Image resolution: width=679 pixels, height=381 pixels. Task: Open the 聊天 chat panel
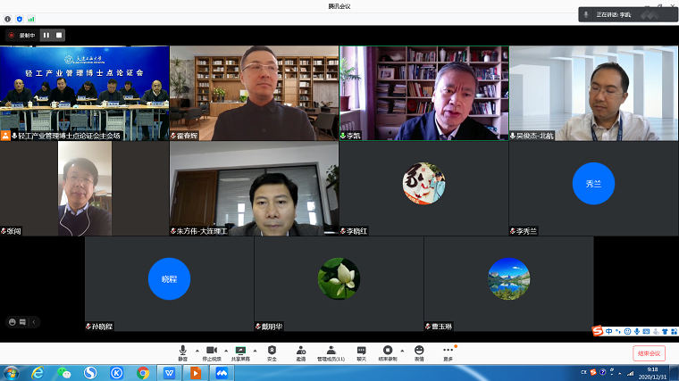click(361, 352)
